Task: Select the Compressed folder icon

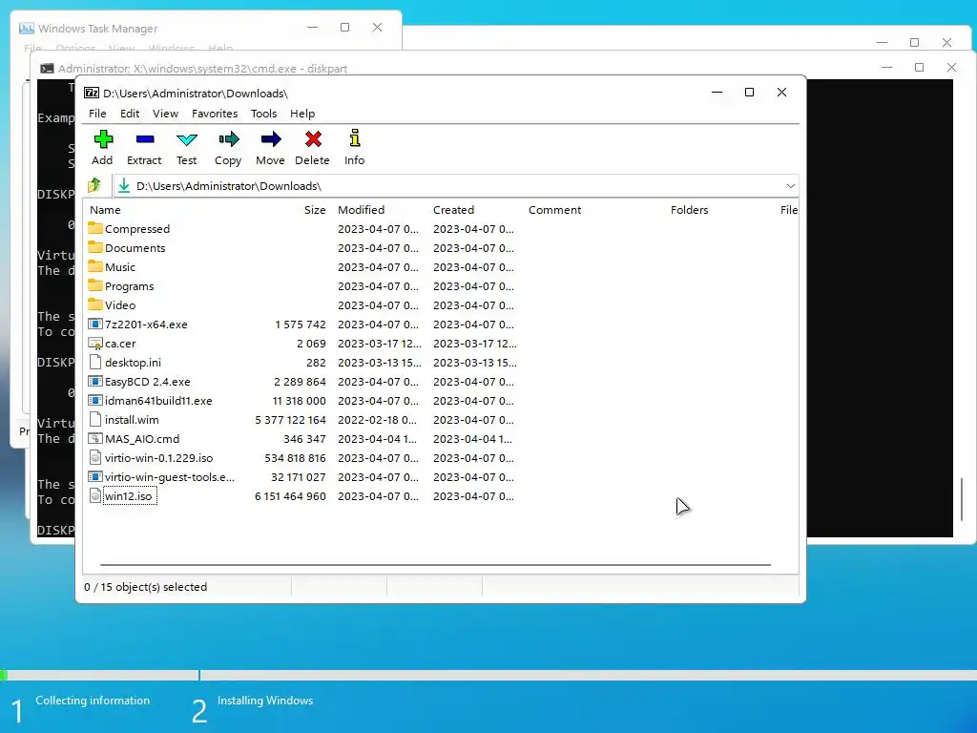Action: click(x=95, y=228)
